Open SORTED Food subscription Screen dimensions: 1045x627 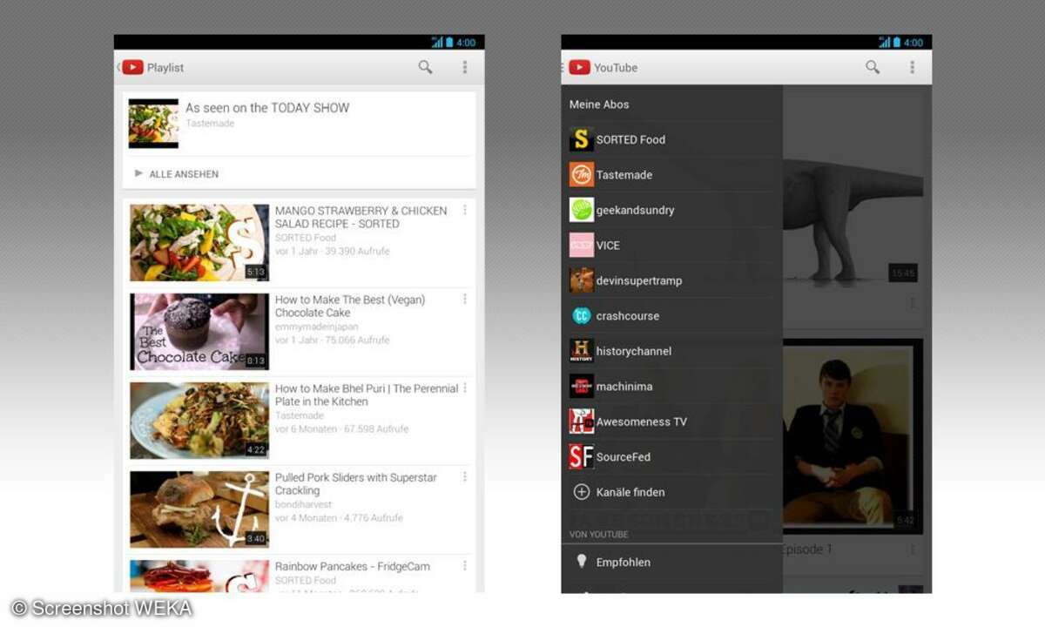(x=671, y=139)
